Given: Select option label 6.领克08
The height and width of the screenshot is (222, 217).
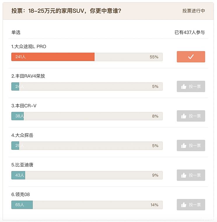Looking at the screenshot, I should (20, 194).
